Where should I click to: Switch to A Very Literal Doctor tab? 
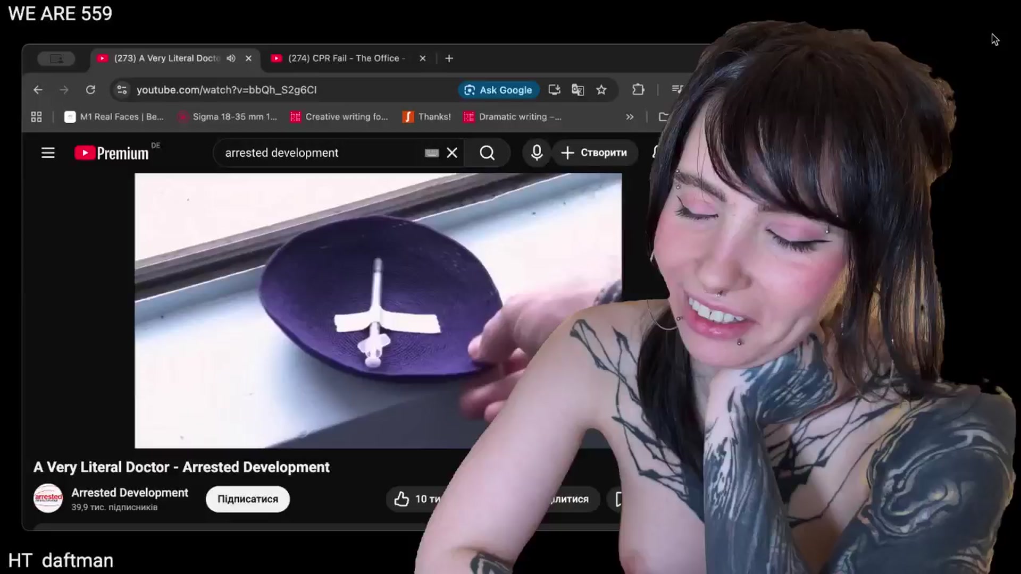coord(166,58)
